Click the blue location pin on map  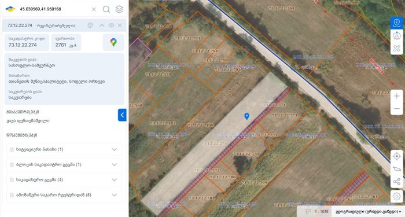pos(246,116)
